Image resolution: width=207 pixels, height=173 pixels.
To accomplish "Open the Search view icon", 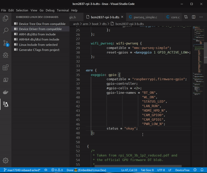I will click(x=6, y=30).
